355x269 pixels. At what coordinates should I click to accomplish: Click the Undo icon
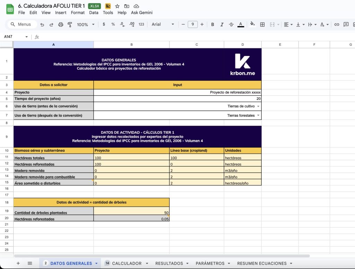[x=42, y=25]
